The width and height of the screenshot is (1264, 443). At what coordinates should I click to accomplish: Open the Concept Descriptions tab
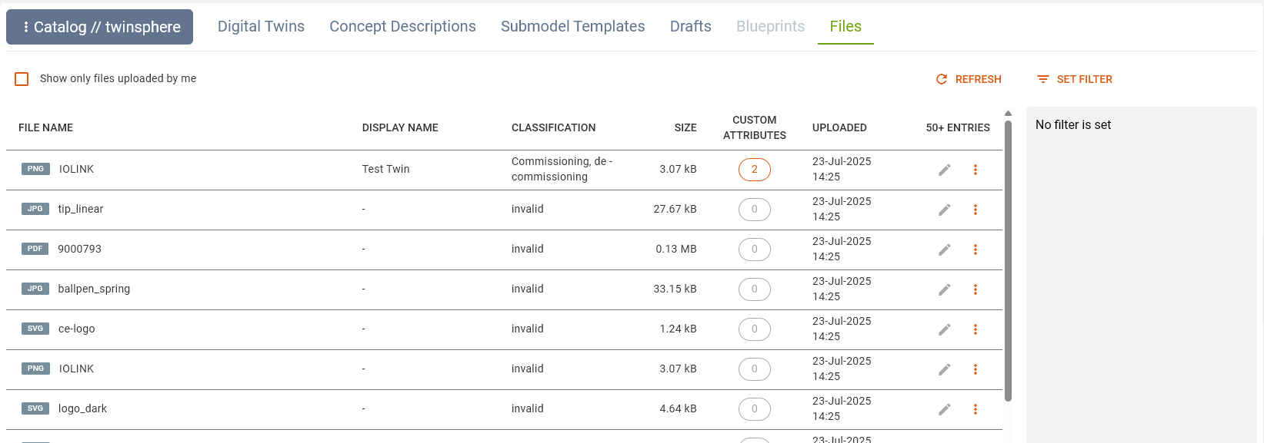(402, 25)
